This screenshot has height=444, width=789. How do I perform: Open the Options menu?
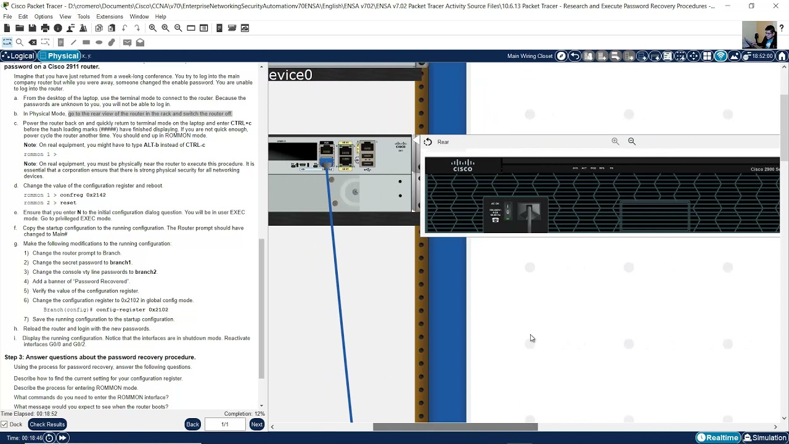point(43,17)
